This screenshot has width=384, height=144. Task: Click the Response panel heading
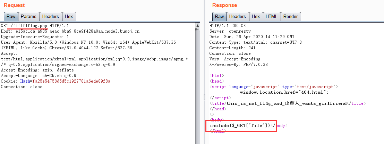pyautogui.click(x=224, y=5)
